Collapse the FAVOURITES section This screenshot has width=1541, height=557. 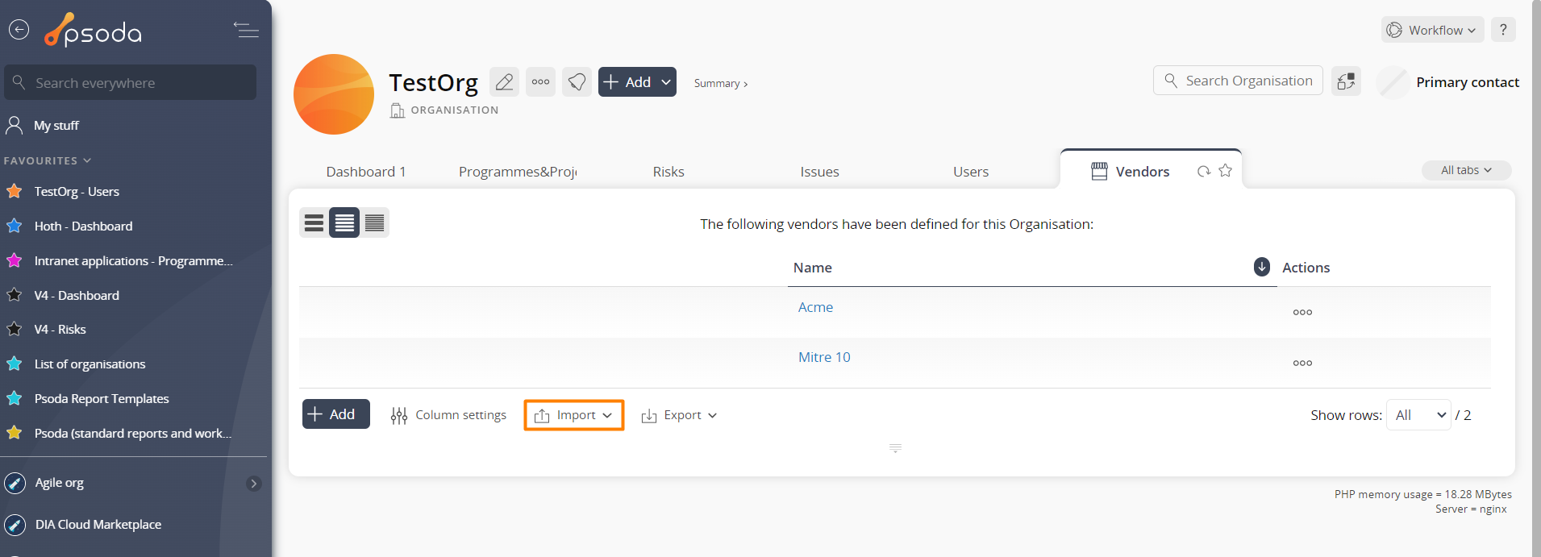tap(48, 160)
